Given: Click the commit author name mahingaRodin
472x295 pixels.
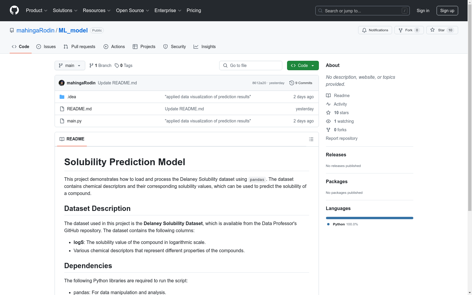Looking at the screenshot, I should click(x=81, y=83).
